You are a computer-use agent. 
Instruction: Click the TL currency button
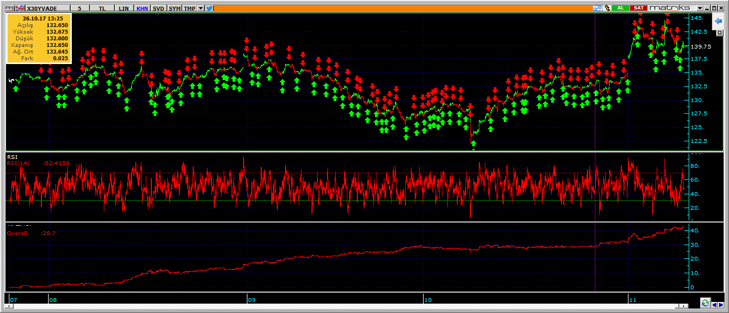coord(102,8)
